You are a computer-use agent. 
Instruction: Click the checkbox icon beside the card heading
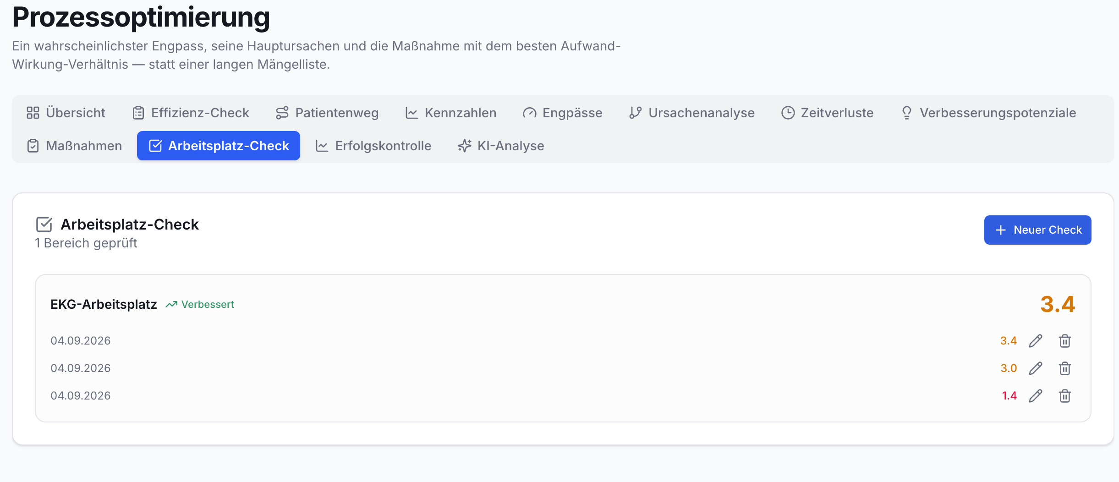44,225
